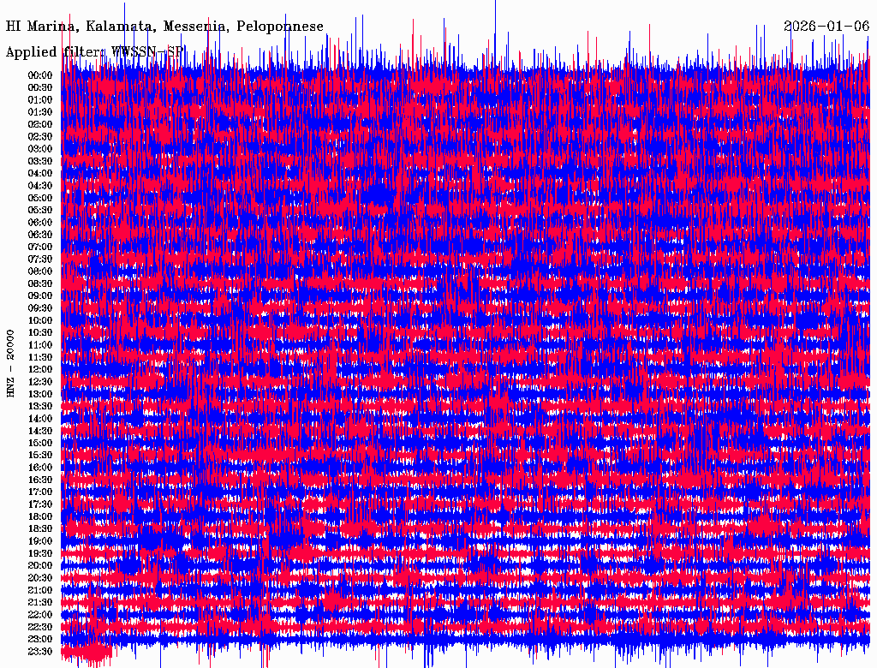Select the 09:30 time label
877x668 pixels.
(x=40, y=308)
